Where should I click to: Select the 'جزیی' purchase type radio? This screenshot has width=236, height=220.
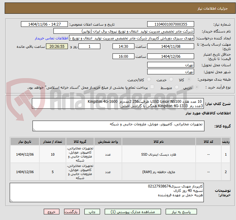(197, 87)
